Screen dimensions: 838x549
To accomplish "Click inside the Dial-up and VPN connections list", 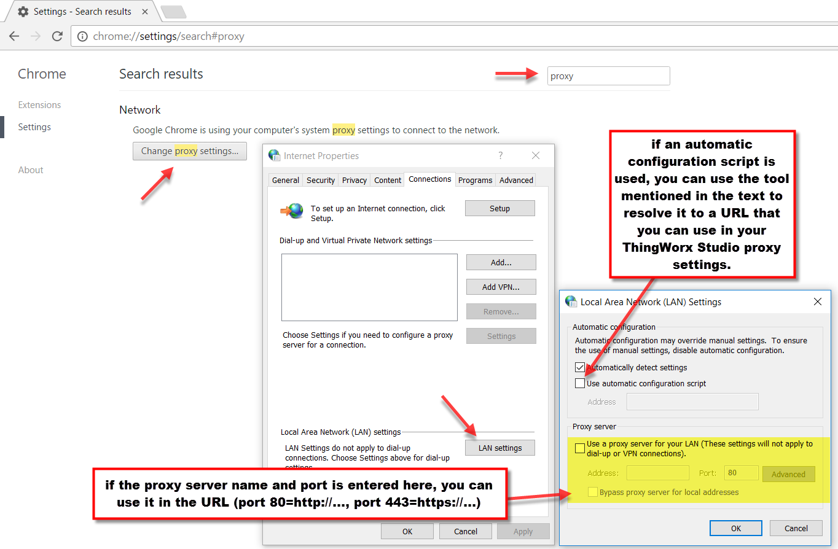I will click(x=369, y=287).
